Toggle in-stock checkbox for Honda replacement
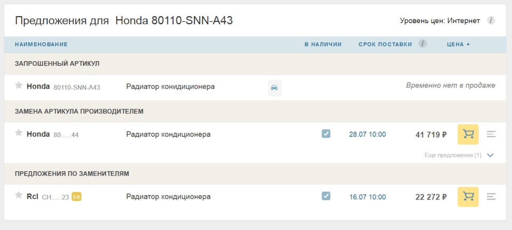 tap(326, 134)
